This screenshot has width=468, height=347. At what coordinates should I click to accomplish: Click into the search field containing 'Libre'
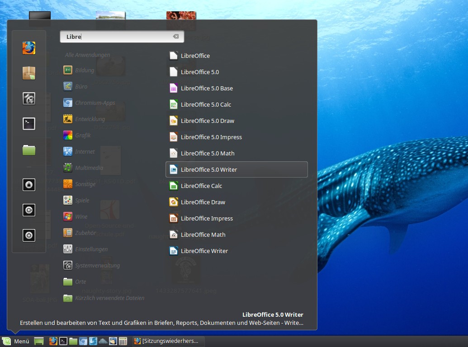(122, 37)
